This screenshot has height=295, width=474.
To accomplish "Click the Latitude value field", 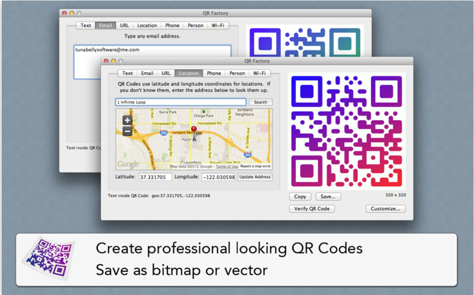I will click(x=155, y=177).
